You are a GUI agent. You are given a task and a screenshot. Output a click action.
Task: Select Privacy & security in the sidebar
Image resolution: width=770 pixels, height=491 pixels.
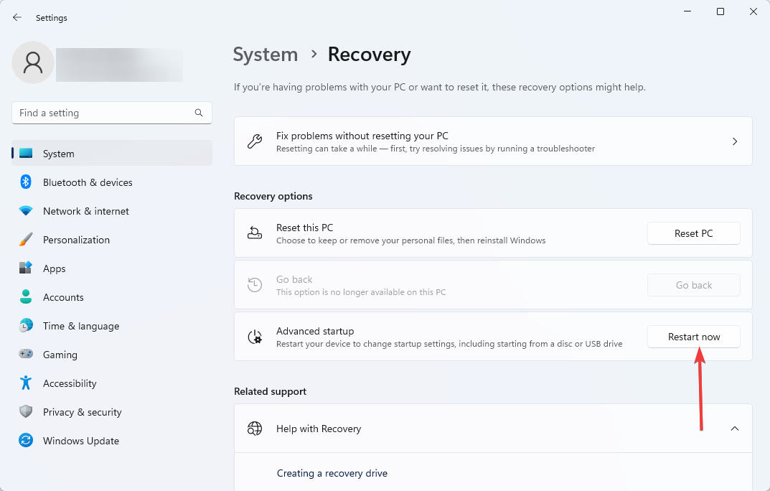82,412
